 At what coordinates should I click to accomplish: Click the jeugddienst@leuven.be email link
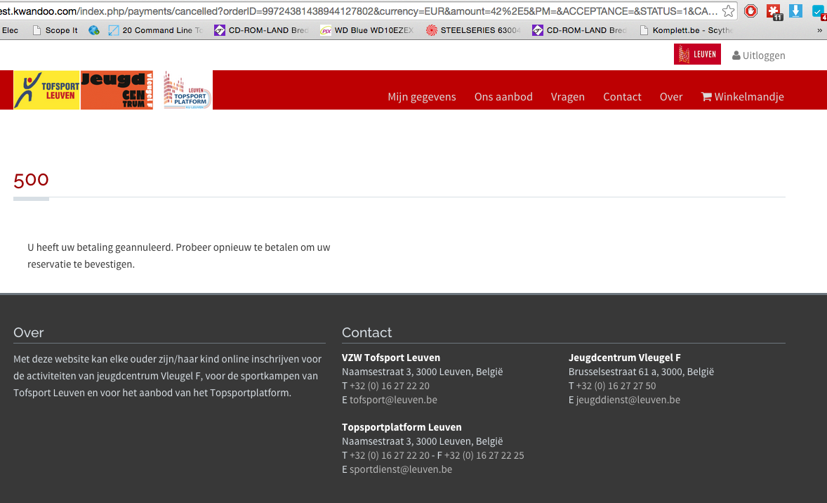pyautogui.click(x=628, y=400)
